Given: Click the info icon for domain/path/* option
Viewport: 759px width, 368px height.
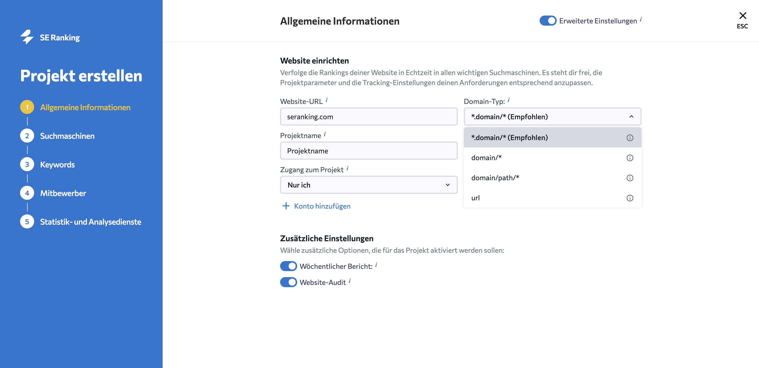Looking at the screenshot, I should click(630, 178).
